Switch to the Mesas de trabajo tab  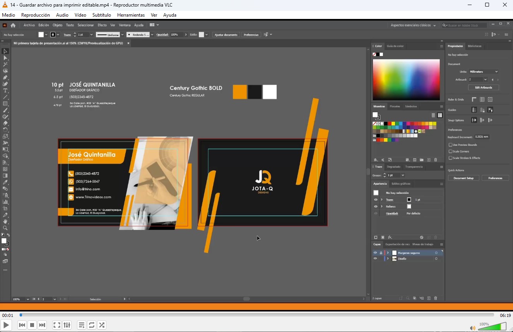point(423,244)
